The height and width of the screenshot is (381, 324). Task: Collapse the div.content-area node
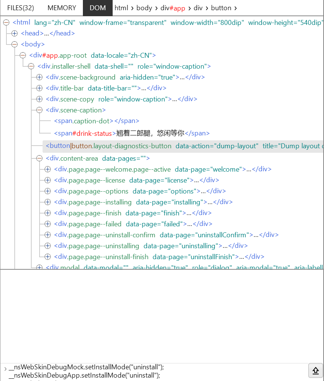click(39, 158)
